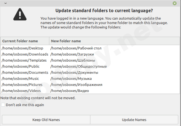
Task: Sort by New folder name column header
Action: 66,41
